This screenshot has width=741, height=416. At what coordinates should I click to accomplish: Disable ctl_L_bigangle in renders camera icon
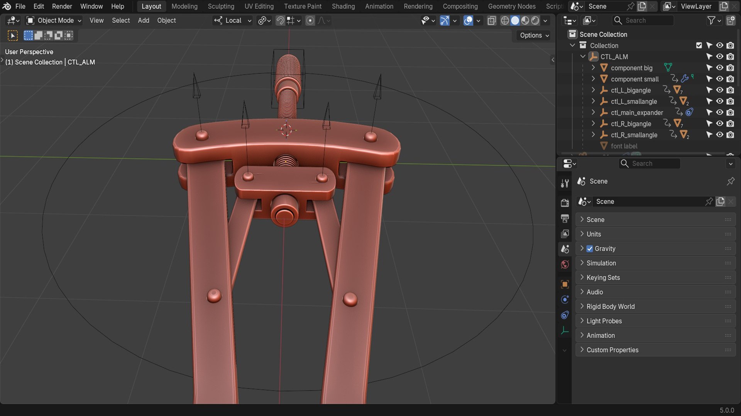pos(730,90)
